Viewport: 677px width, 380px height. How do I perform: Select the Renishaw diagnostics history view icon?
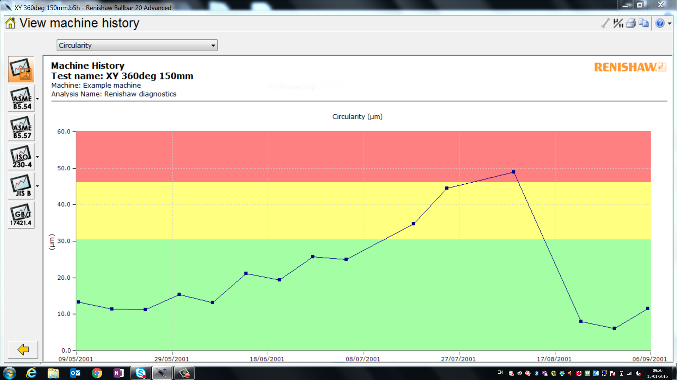point(21,69)
